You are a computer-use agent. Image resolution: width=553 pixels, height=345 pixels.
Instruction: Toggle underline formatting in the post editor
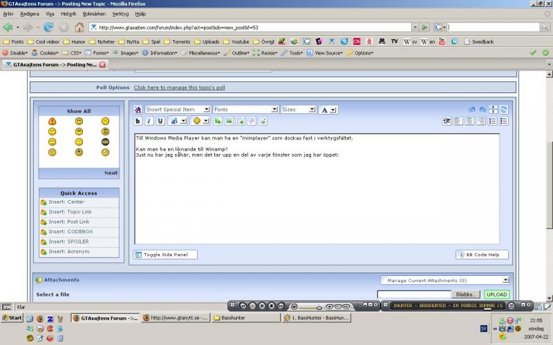(x=160, y=121)
